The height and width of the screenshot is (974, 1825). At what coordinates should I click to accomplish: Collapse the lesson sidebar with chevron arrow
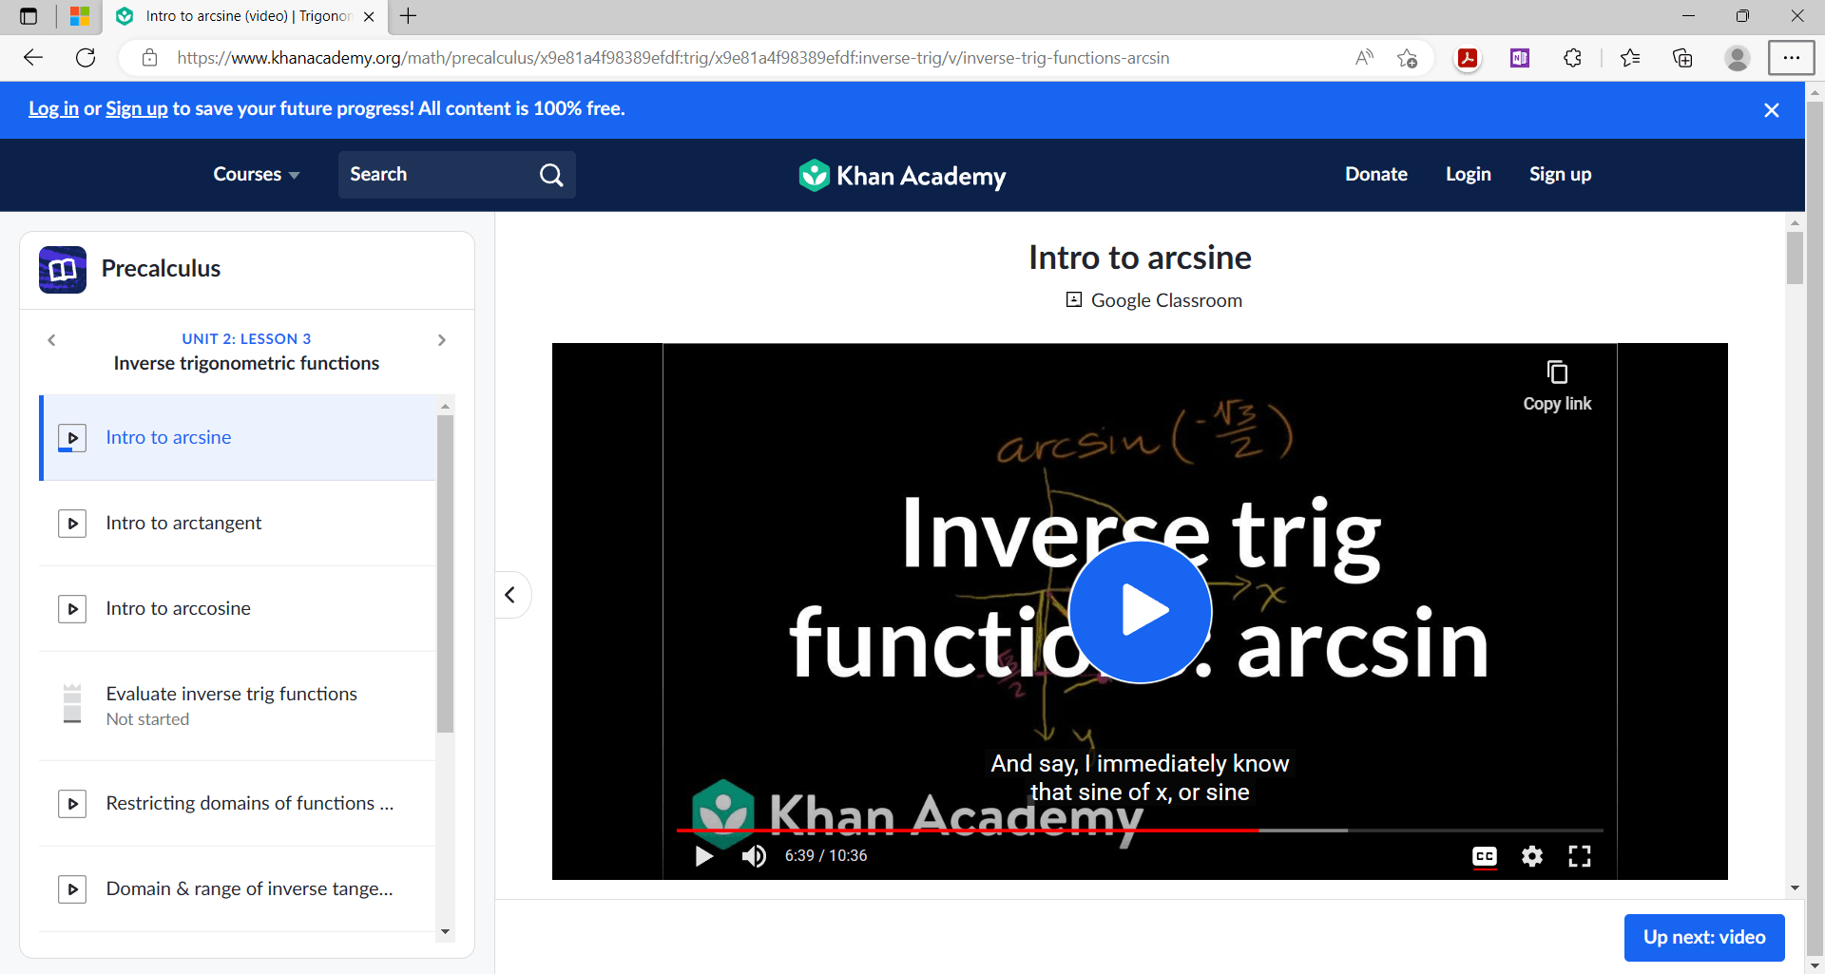click(x=510, y=595)
